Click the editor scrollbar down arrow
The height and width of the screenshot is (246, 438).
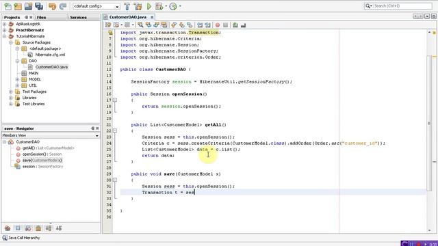(x=429, y=230)
